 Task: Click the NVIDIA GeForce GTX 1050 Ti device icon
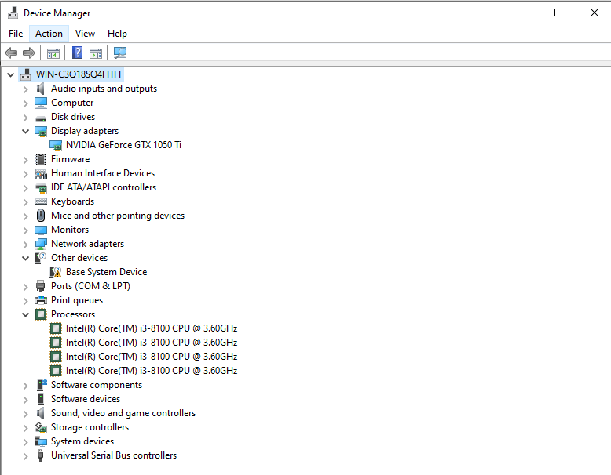56,145
